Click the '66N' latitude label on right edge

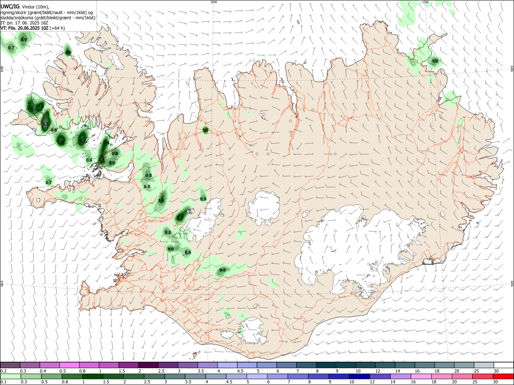point(512,69)
